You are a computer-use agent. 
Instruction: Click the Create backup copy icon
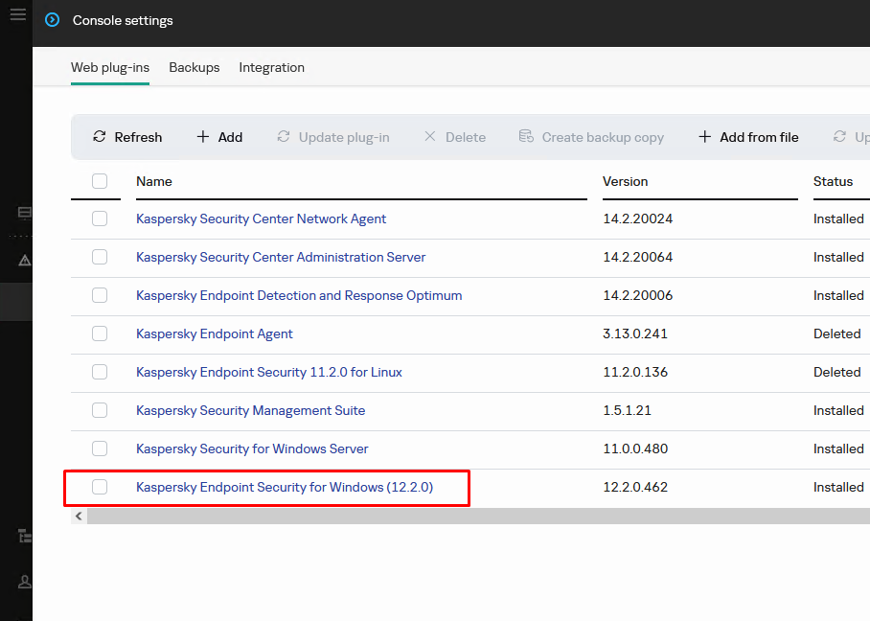pyautogui.click(x=526, y=137)
